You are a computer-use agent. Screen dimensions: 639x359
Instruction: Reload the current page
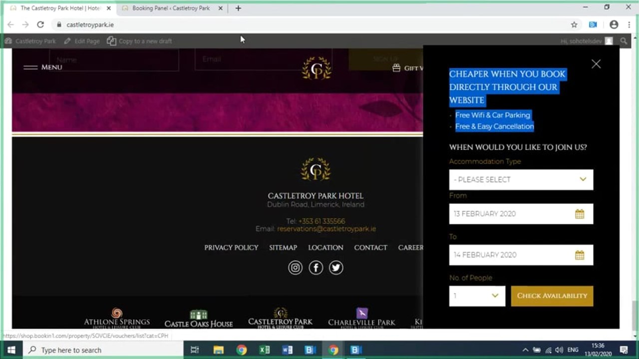pos(40,24)
